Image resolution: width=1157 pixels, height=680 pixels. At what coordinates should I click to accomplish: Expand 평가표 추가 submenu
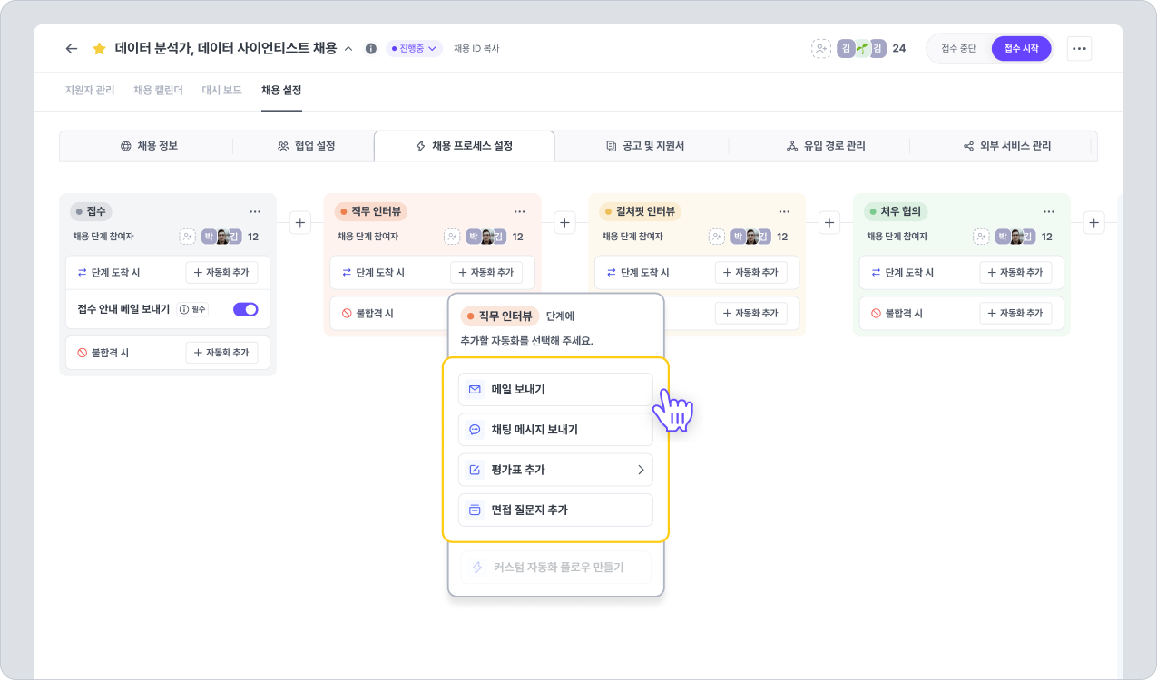pyautogui.click(x=640, y=470)
